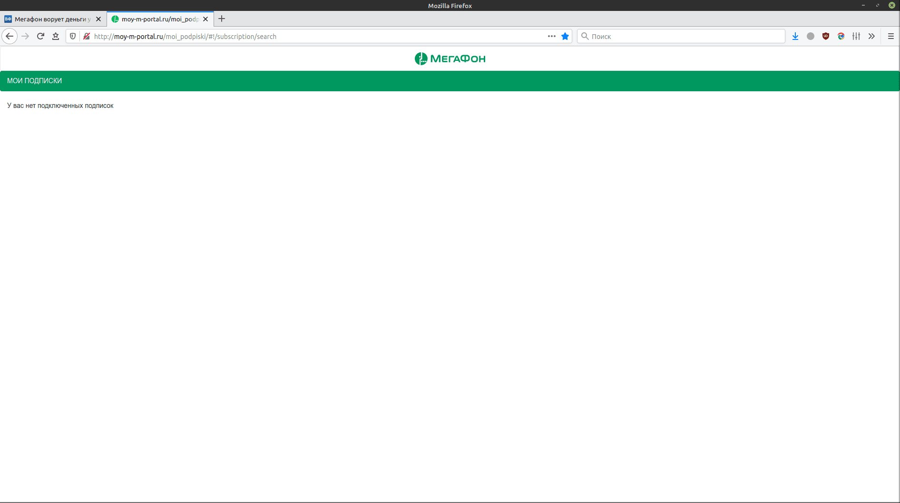Click the forward navigation arrow

coord(25,36)
